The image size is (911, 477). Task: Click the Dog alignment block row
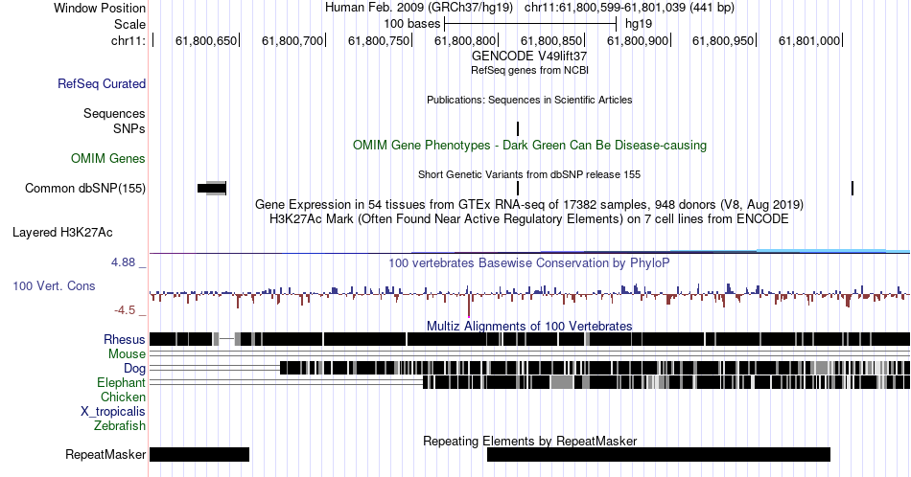tap(595, 368)
